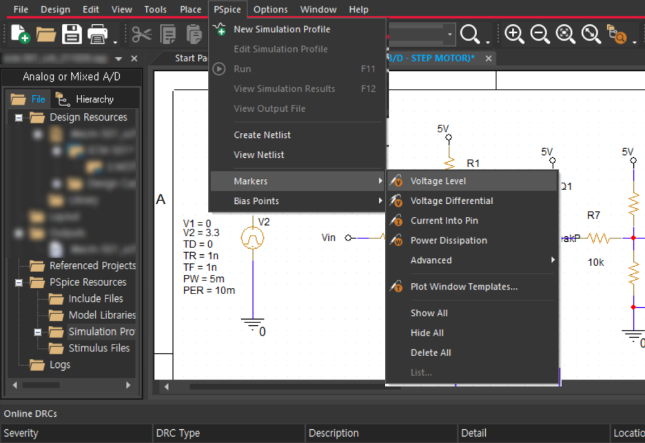Select the Referenced Projects folder
Viewport: 645px width, 443px height.
pyautogui.click(x=82, y=266)
